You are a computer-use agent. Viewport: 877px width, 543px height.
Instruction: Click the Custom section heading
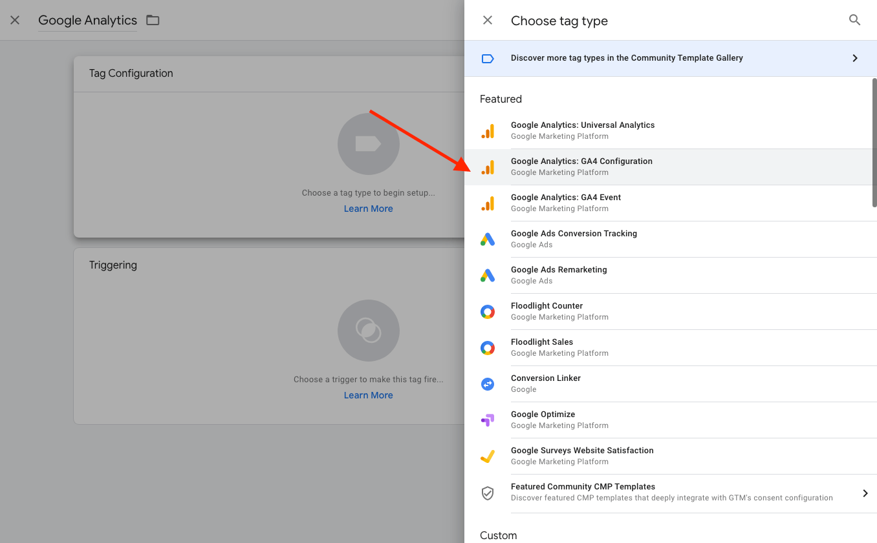tap(498, 535)
